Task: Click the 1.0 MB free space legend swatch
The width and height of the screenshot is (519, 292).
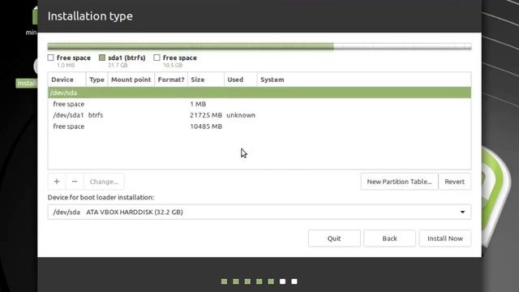Action: click(x=50, y=58)
